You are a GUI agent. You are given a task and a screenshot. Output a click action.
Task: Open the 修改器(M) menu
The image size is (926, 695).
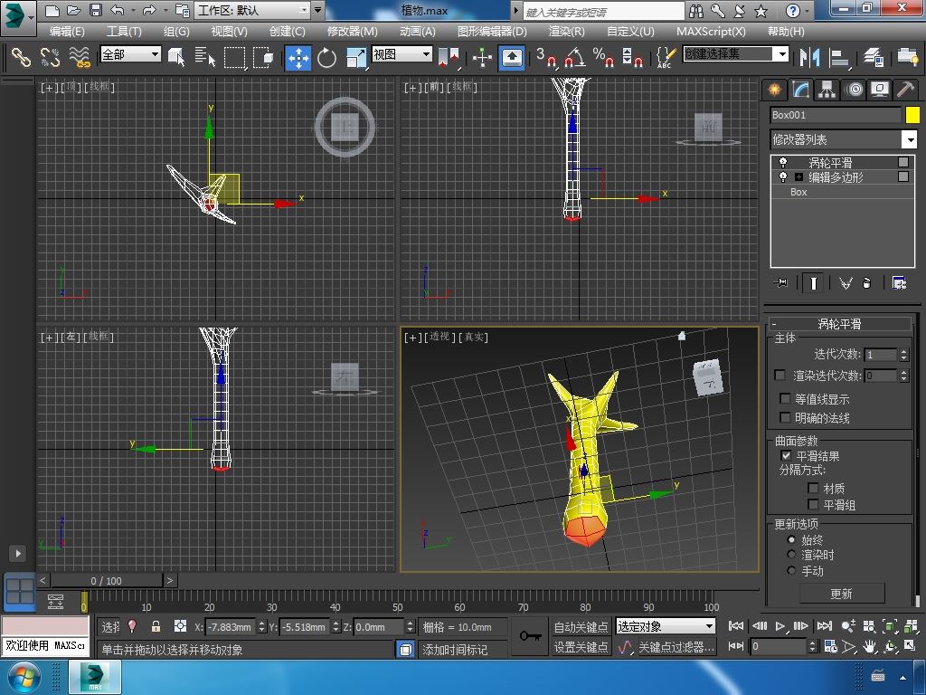tap(353, 32)
